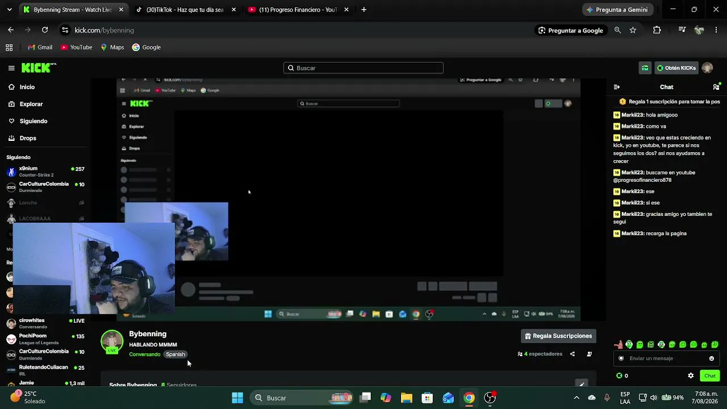The width and height of the screenshot is (727, 409).
Task: Click the Regala Suscripciones button
Action: tap(558, 336)
